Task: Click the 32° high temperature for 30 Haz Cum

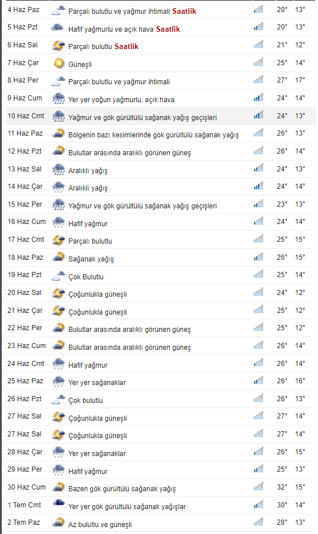Action: click(282, 487)
